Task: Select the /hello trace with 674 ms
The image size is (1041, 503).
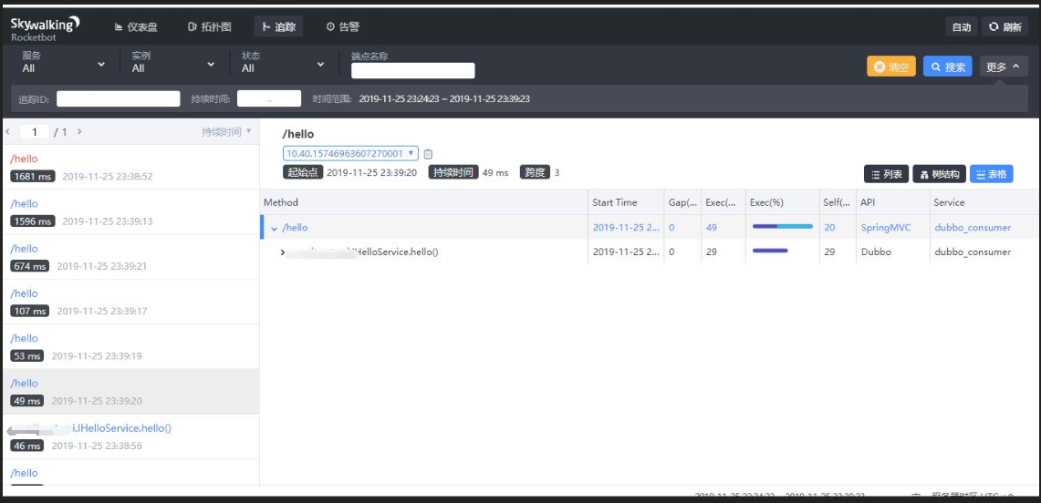Action: pyautogui.click(x=130, y=257)
